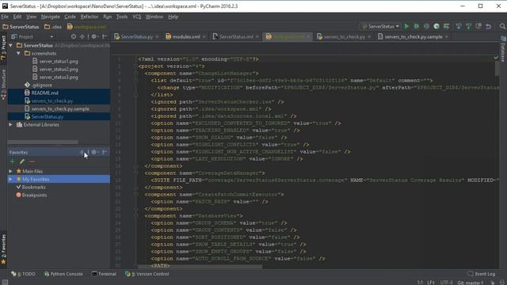The image size is (507, 285).
Task: Start debugging with the green bug icon
Action: pos(417,26)
